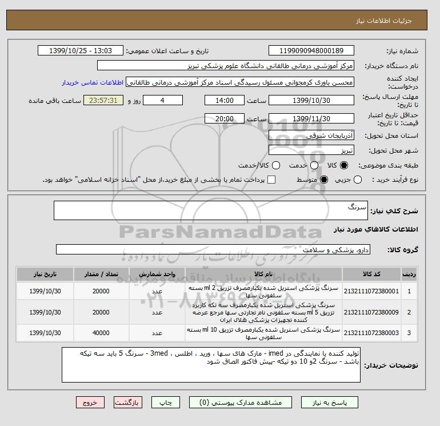The image size is (440, 426).
Task: Click the buyer notes text area
Action: click(211, 365)
